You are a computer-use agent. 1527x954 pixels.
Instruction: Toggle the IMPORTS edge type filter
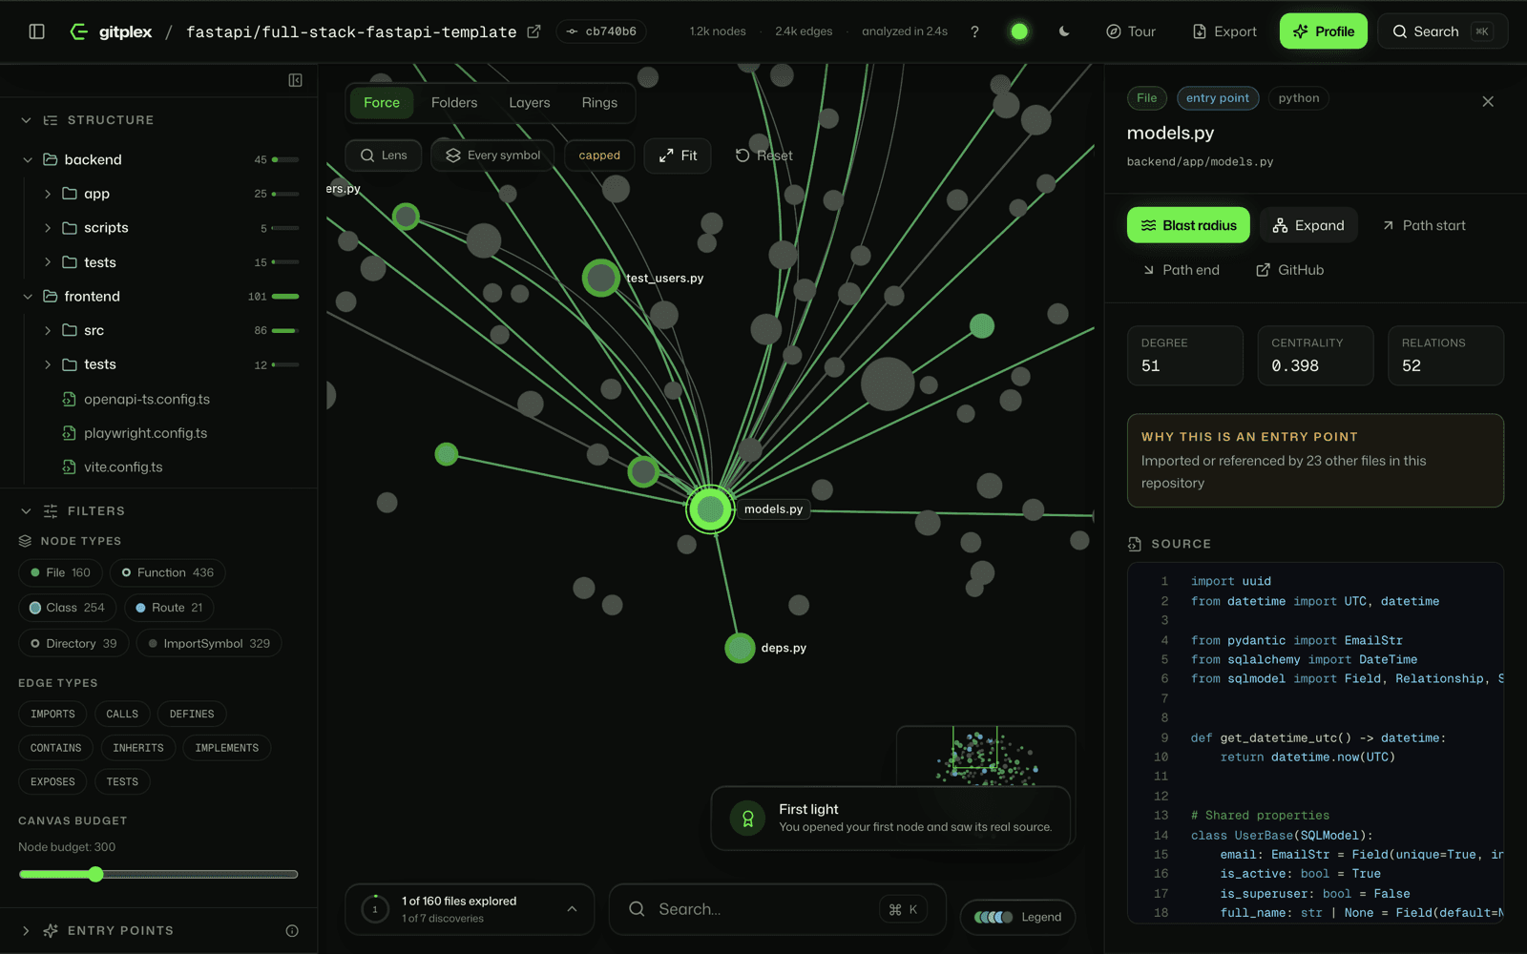[x=52, y=714]
